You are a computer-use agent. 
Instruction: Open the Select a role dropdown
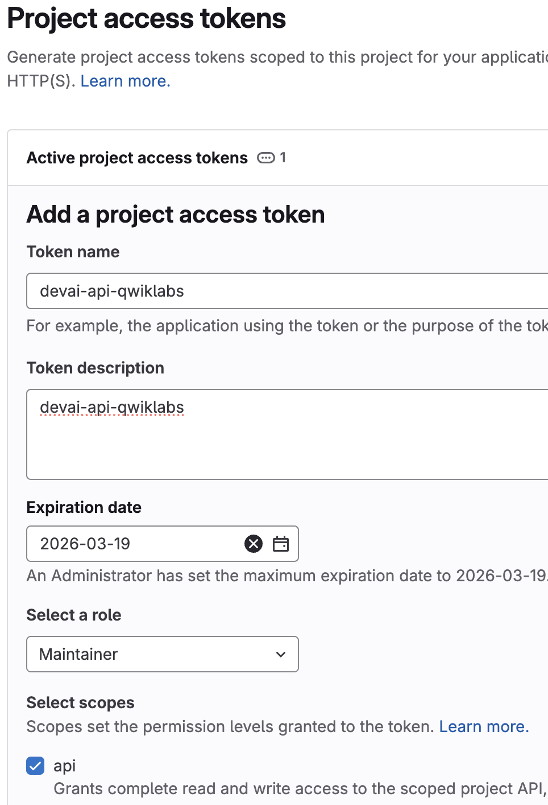(x=163, y=654)
